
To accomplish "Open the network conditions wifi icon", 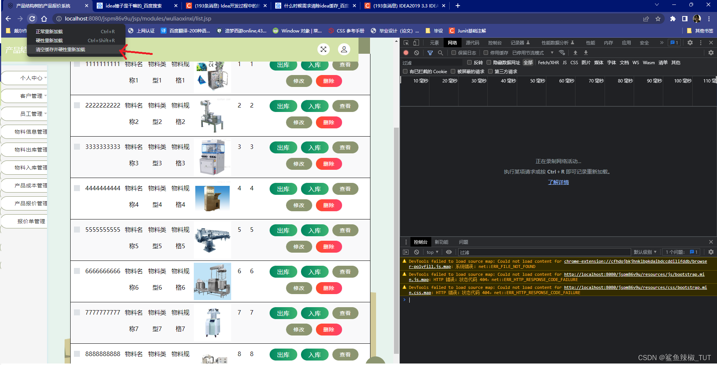I will tap(562, 53).
